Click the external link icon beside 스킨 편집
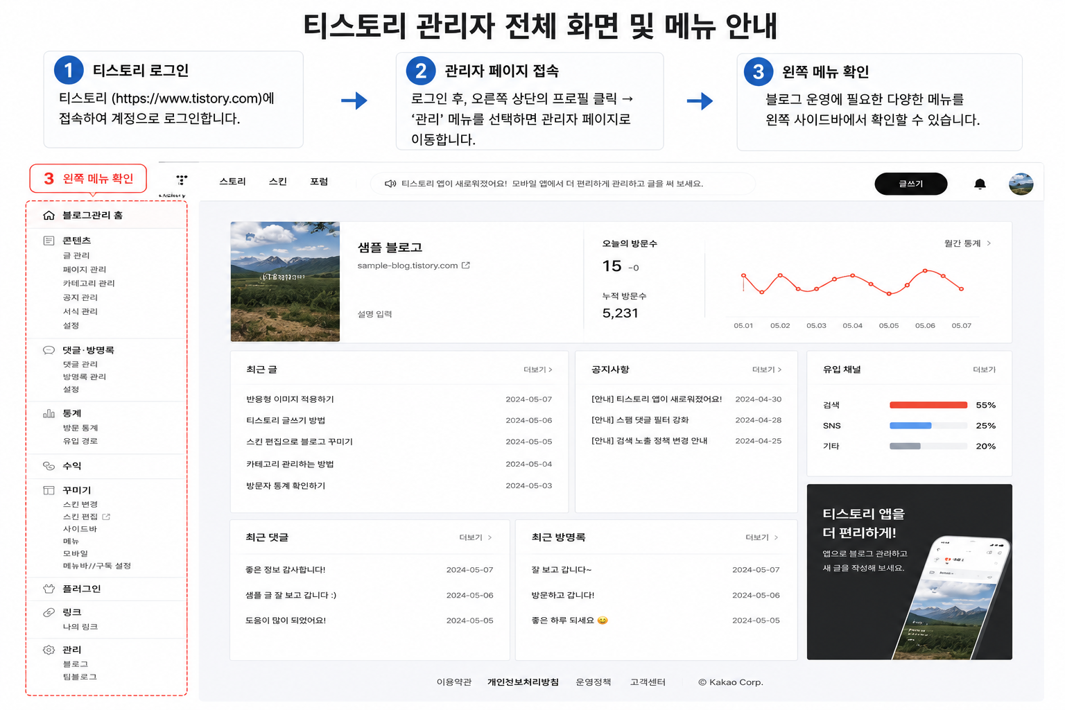This screenshot has height=710, width=1065. [106, 517]
